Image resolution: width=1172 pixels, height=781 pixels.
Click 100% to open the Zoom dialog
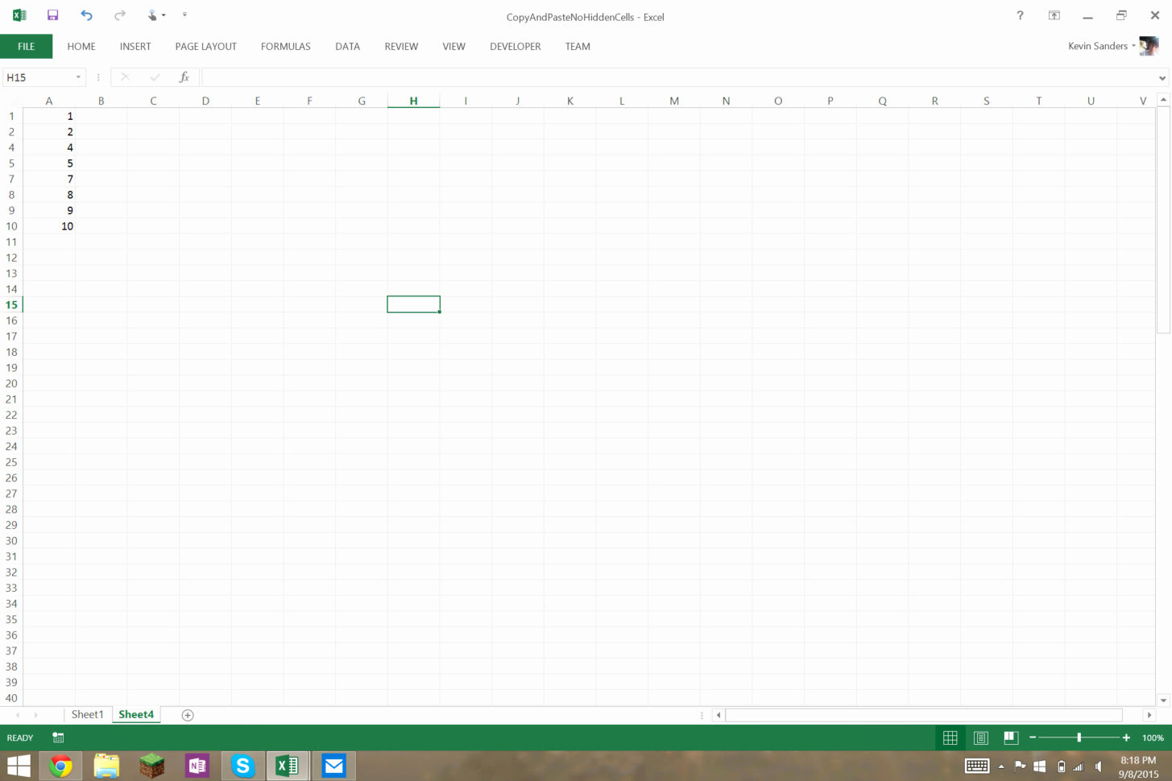coord(1152,737)
